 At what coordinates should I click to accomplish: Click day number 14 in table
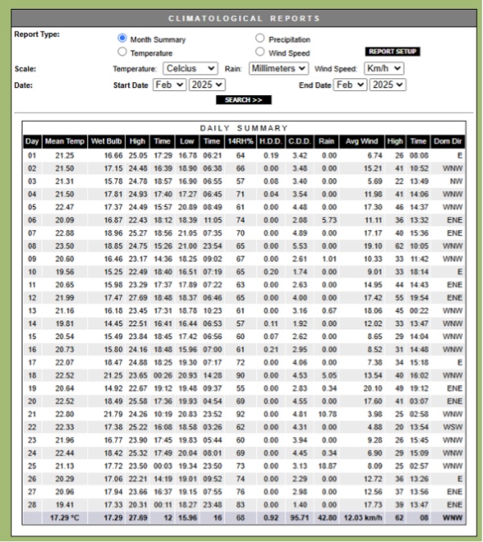tap(32, 324)
